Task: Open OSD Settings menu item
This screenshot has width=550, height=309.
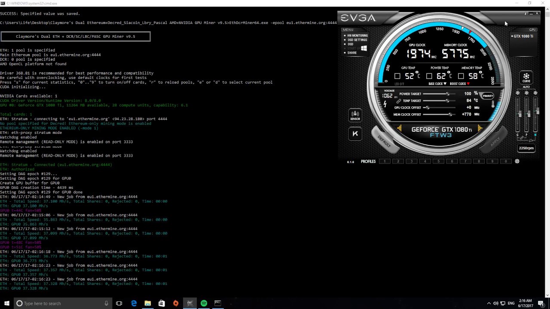Action: point(357,40)
